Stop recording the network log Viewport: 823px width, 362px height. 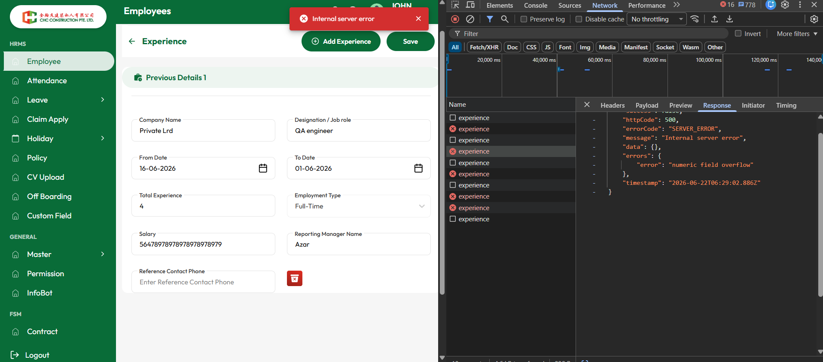tap(455, 19)
